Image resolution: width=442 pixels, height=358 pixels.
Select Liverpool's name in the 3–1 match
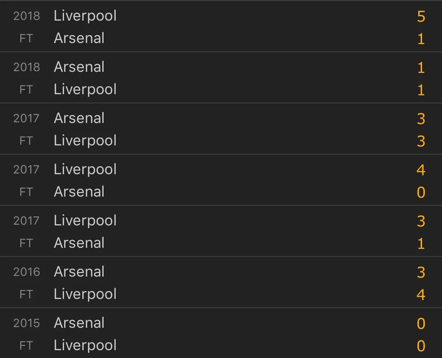coord(85,221)
